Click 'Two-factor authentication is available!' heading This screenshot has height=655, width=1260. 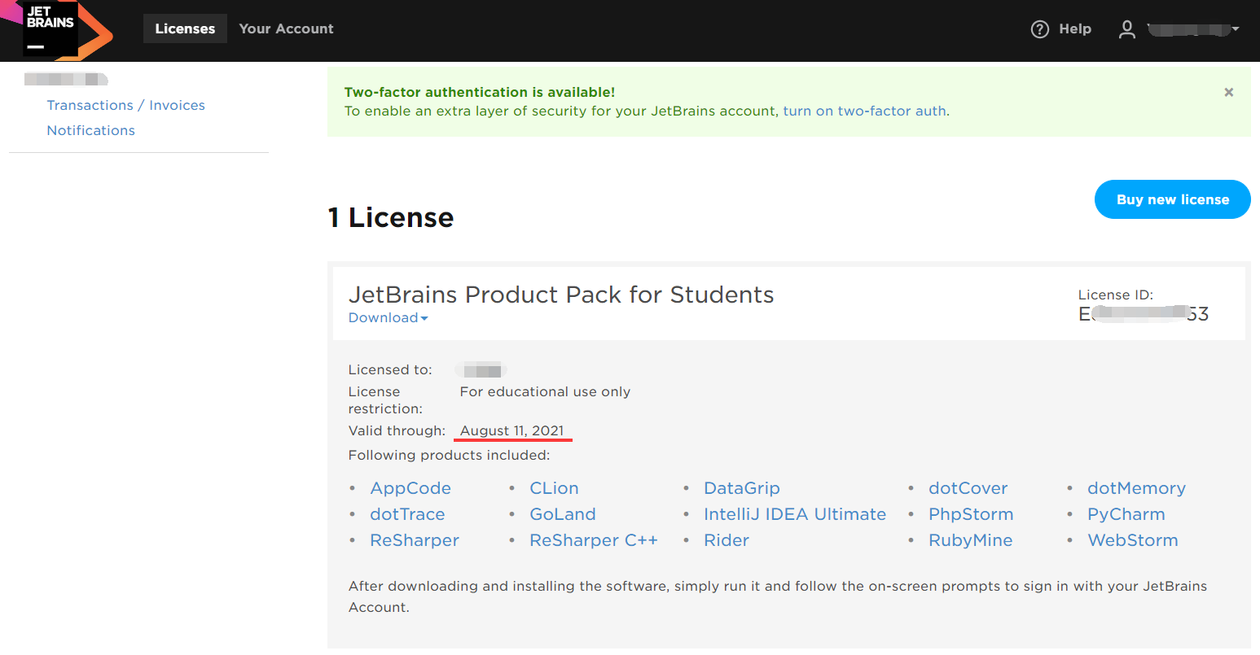tap(480, 92)
